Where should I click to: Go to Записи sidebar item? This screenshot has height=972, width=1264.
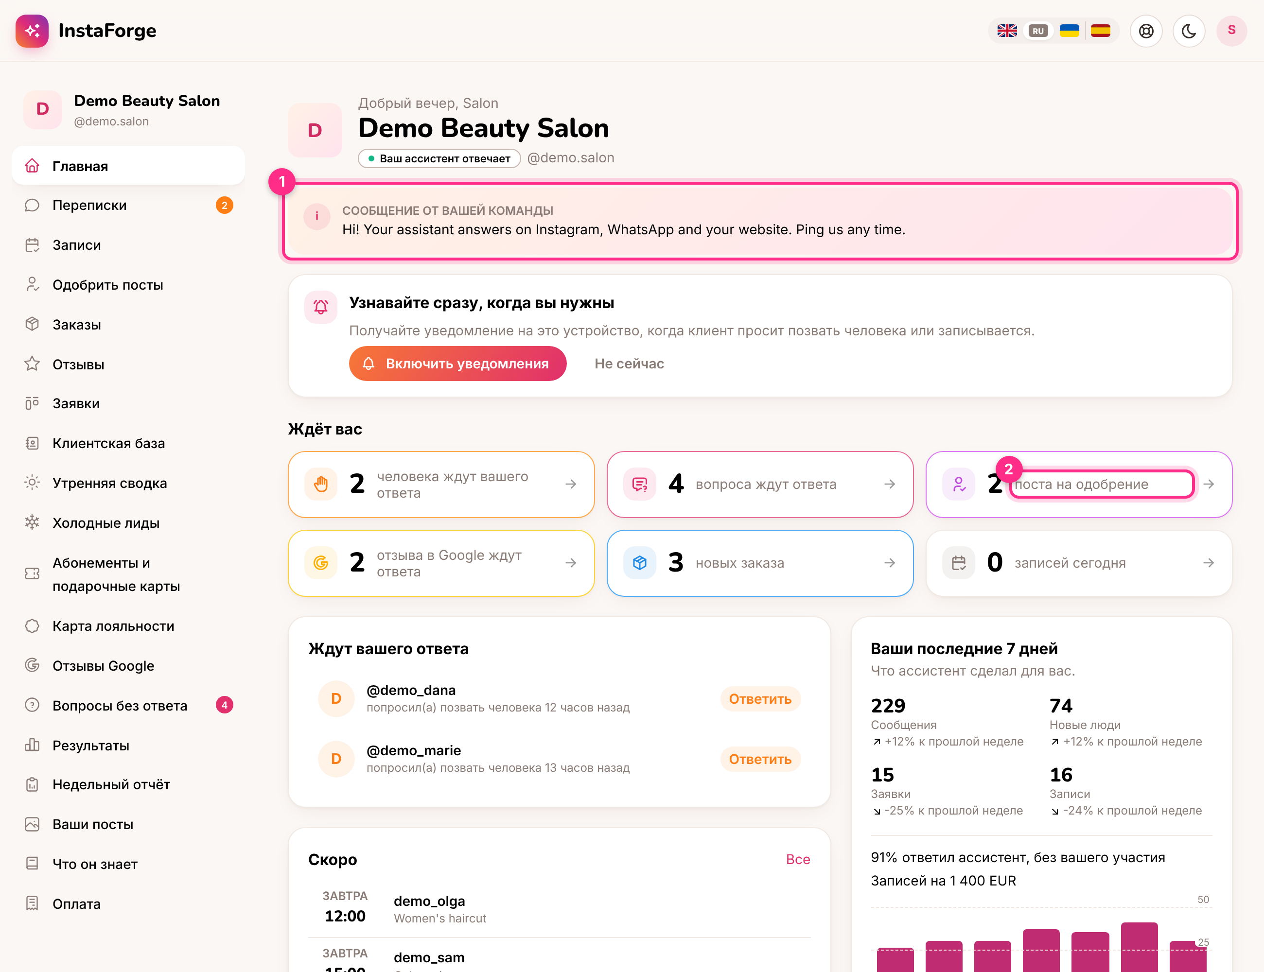[x=128, y=245]
